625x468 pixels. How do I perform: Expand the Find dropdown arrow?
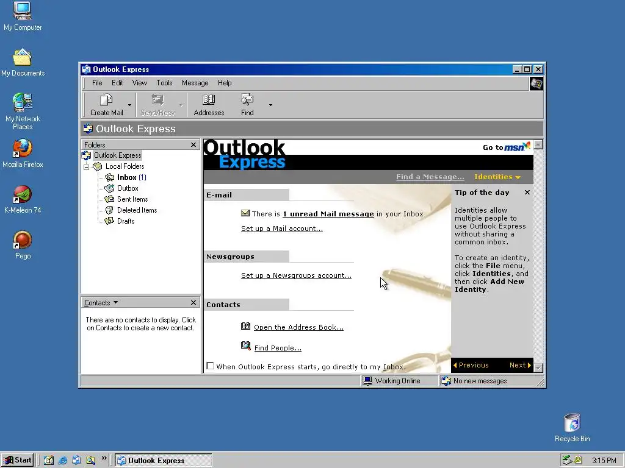(270, 105)
